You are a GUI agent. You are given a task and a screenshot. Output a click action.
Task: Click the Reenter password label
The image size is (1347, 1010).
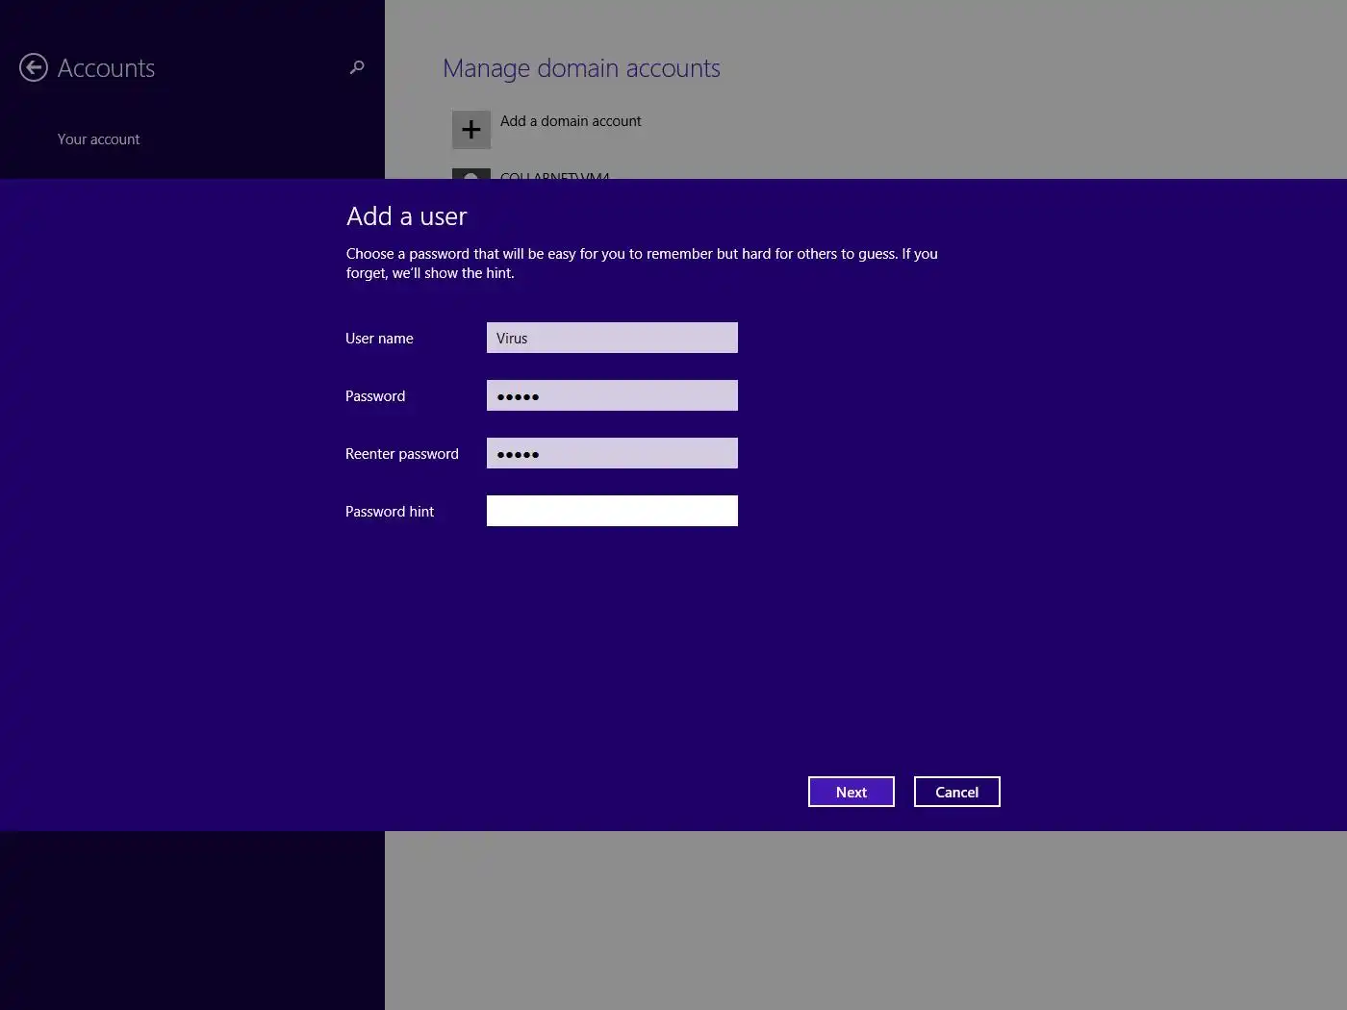point(402,454)
